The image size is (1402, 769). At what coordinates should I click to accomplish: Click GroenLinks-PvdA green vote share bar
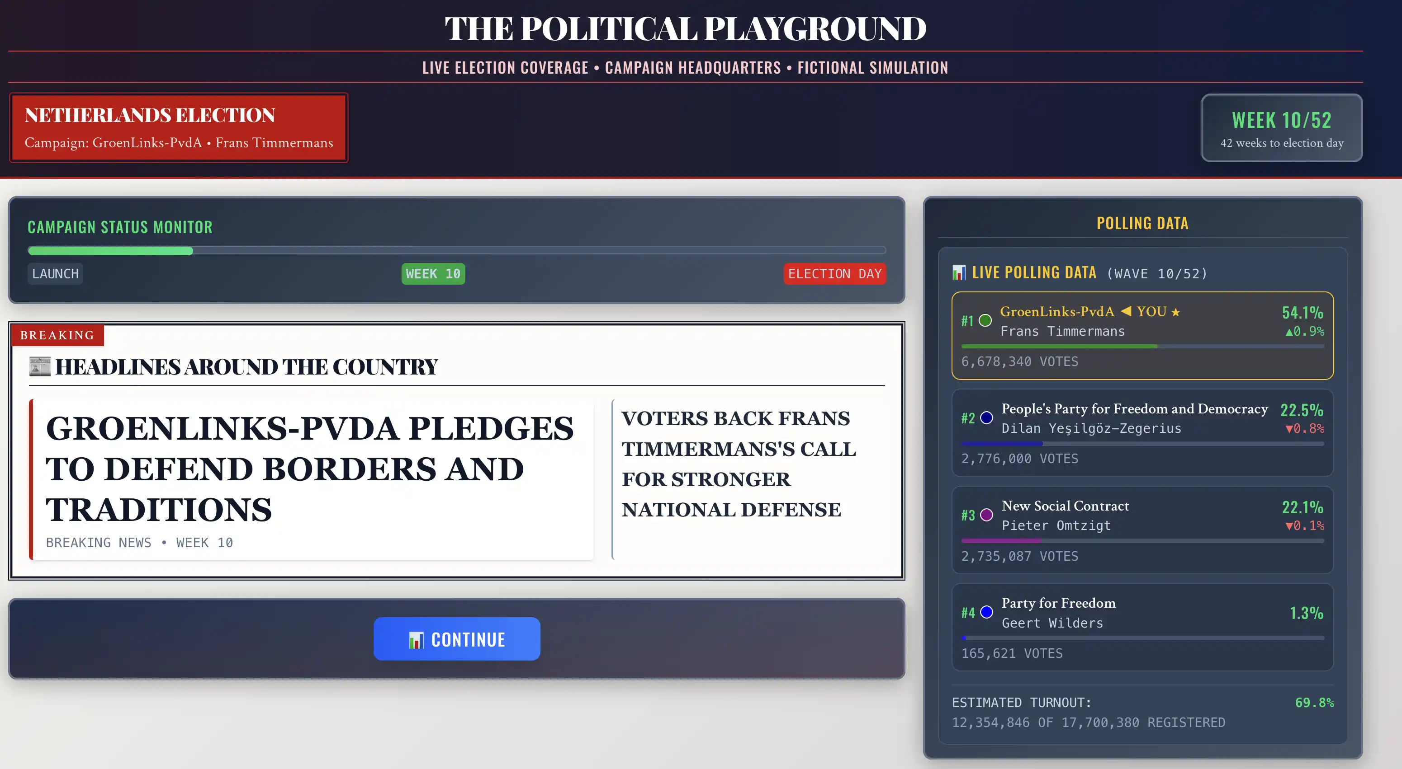pyautogui.click(x=1059, y=347)
